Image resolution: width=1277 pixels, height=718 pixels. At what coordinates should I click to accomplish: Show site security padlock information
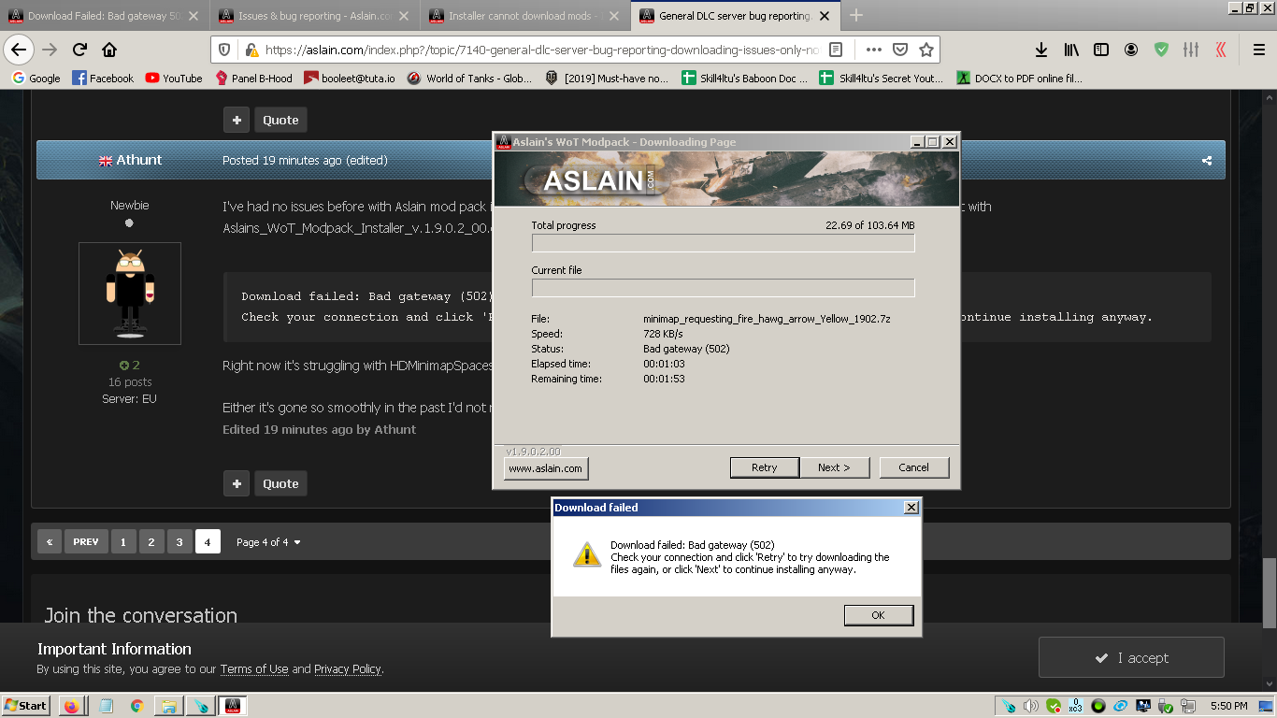click(x=251, y=50)
